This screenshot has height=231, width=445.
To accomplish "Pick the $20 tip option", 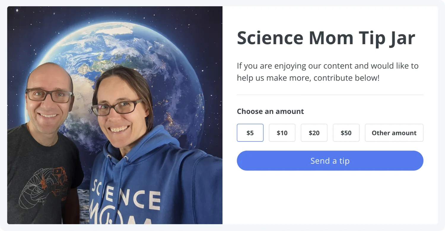I will pos(314,133).
